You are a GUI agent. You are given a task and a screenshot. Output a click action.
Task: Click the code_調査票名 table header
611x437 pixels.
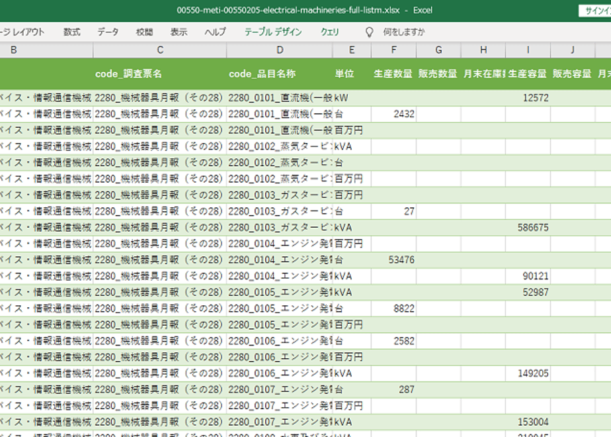160,73
